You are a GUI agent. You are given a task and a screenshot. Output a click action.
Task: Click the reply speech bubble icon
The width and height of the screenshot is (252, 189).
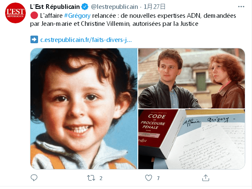[x=34, y=178]
